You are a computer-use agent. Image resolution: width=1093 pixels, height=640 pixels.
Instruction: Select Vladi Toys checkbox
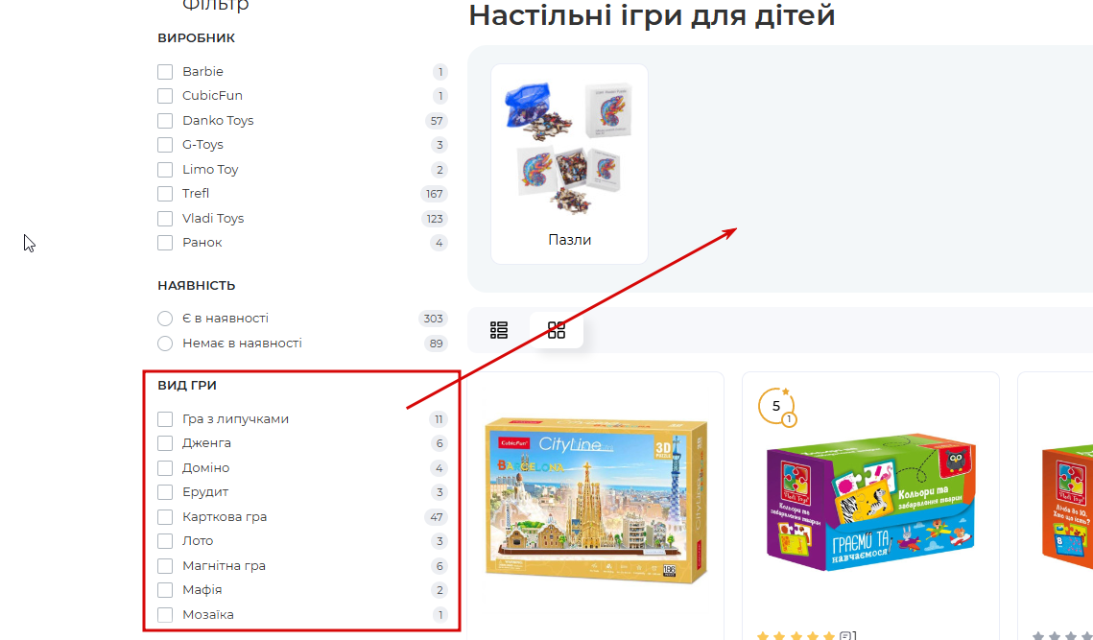point(165,218)
